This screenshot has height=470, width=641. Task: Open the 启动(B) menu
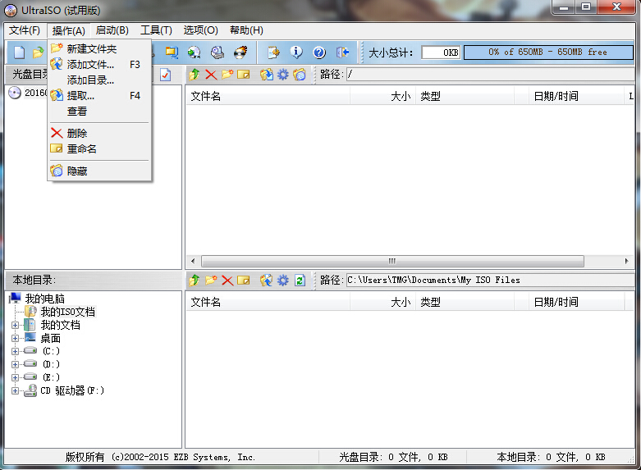pyautogui.click(x=112, y=30)
